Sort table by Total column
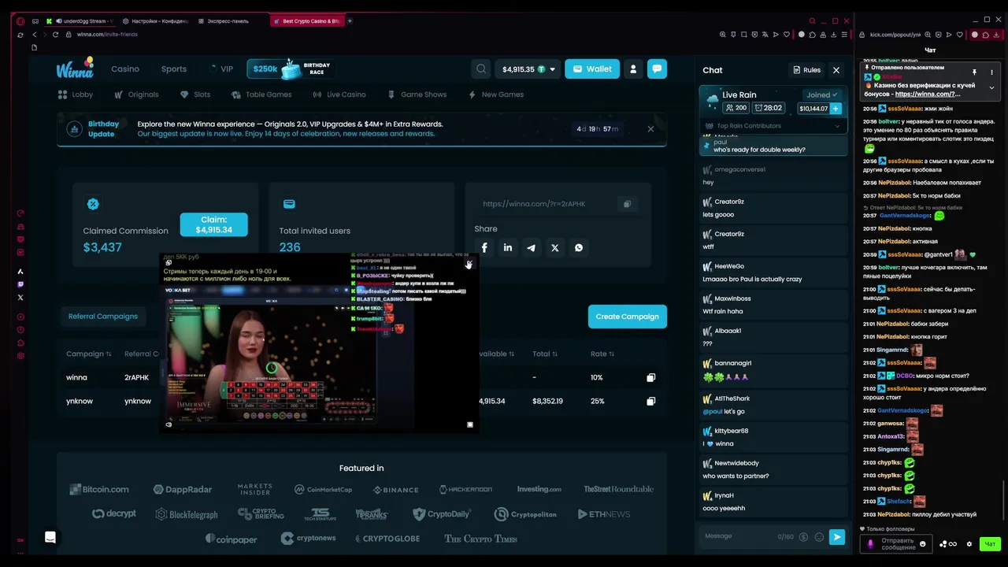Image resolution: width=1008 pixels, height=567 pixels. [x=544, y=354]
